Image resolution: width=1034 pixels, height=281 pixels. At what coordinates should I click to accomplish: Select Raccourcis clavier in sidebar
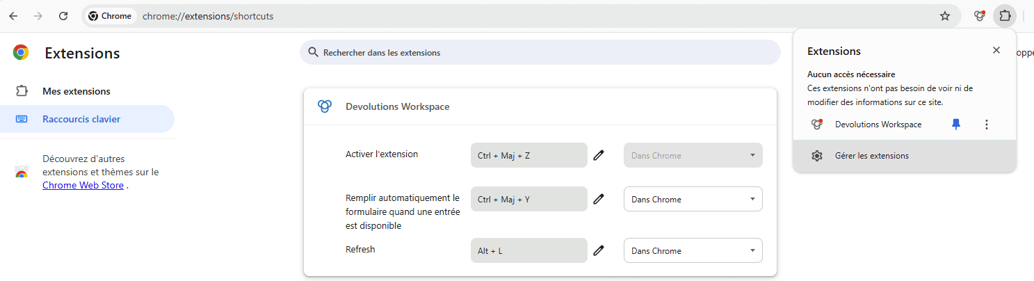click(x=81, y=119)
